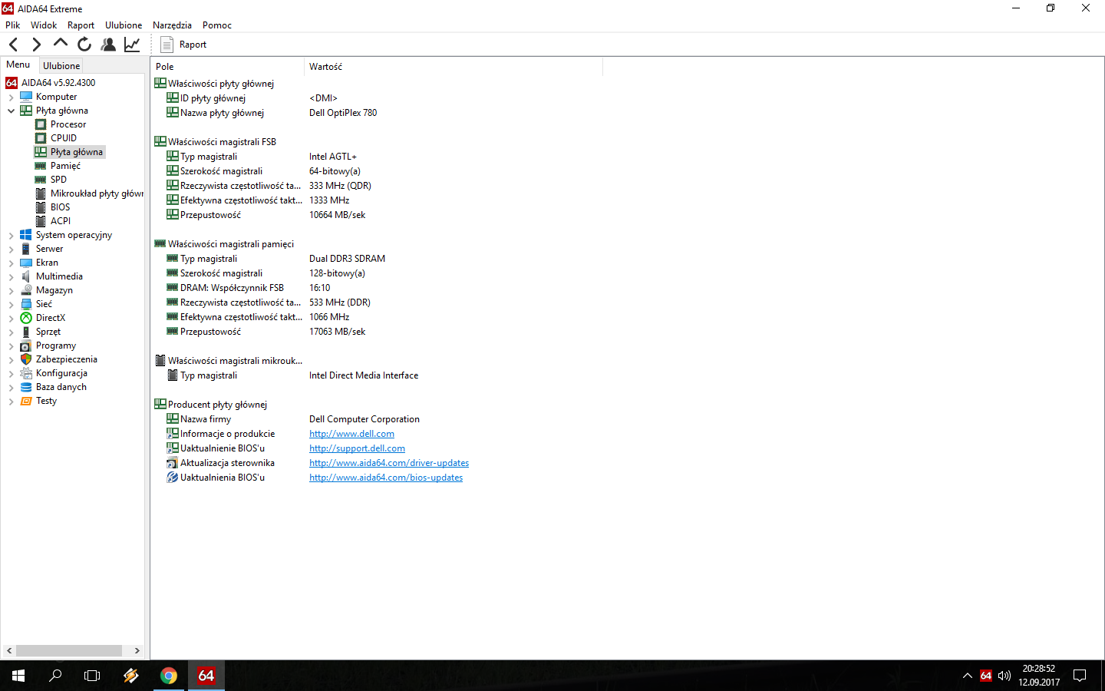Viewport: 1105px width, 691px height.
Task: Select the Komputer icon in the tree
Action: click(x=26, y=97)
